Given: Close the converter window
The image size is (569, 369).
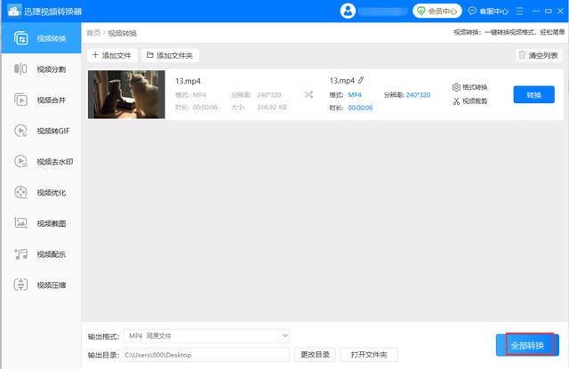Looking at the screenshot, I should [561, 12].
